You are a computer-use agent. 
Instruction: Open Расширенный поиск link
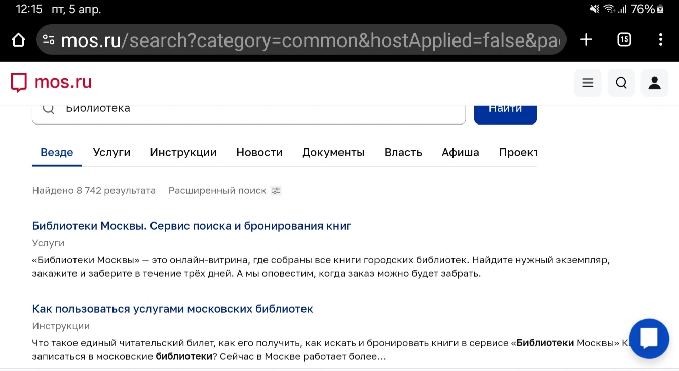click(x=217, y=191)
